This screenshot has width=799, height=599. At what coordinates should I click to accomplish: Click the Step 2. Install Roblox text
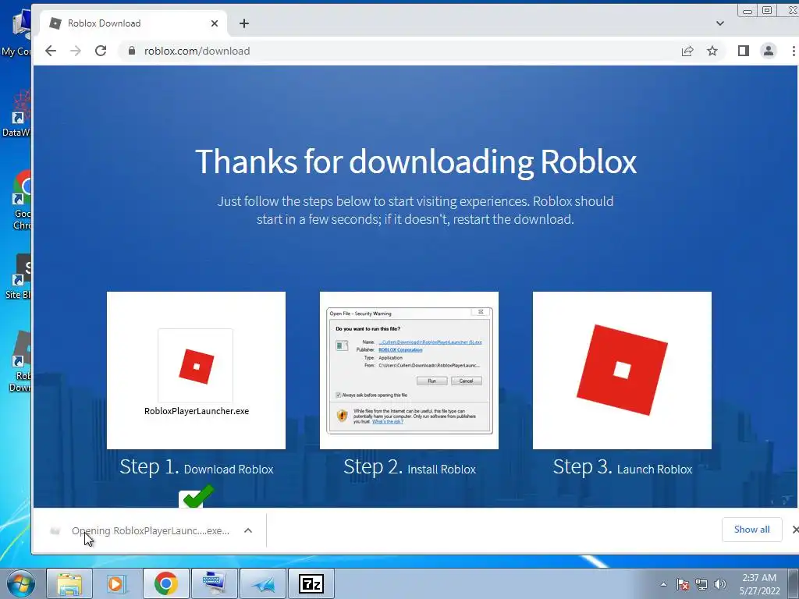[x=410, y=467]
